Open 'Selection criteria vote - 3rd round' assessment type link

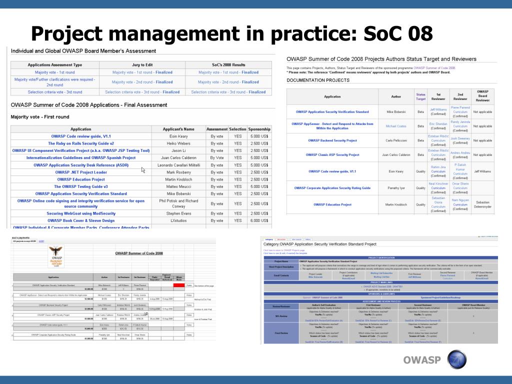[55, 92]
